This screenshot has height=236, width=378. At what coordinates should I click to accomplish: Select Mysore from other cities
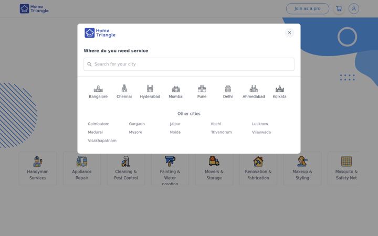pyautogui.click(x=135, y=132)
